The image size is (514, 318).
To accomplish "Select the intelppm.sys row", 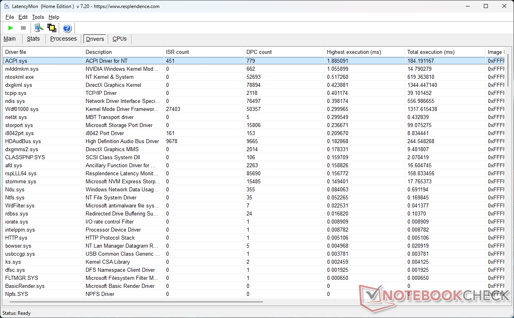I will (254, 230).
